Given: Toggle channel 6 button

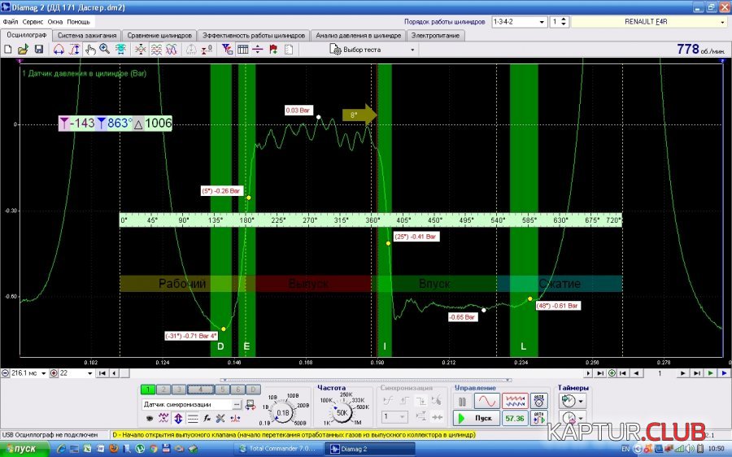Looking at the screenshot, I should click(237, 390).
